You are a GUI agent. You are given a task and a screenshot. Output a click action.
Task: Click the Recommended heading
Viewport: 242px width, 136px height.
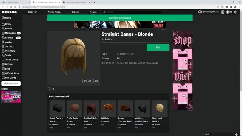point(59,97)
